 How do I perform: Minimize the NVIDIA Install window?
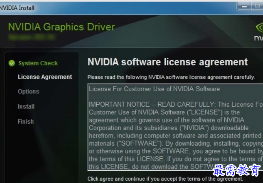pos(244,6)
